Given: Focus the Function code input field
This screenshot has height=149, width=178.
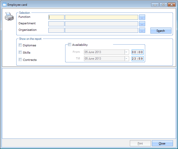Looking at the screenshot, I should 56,17.
